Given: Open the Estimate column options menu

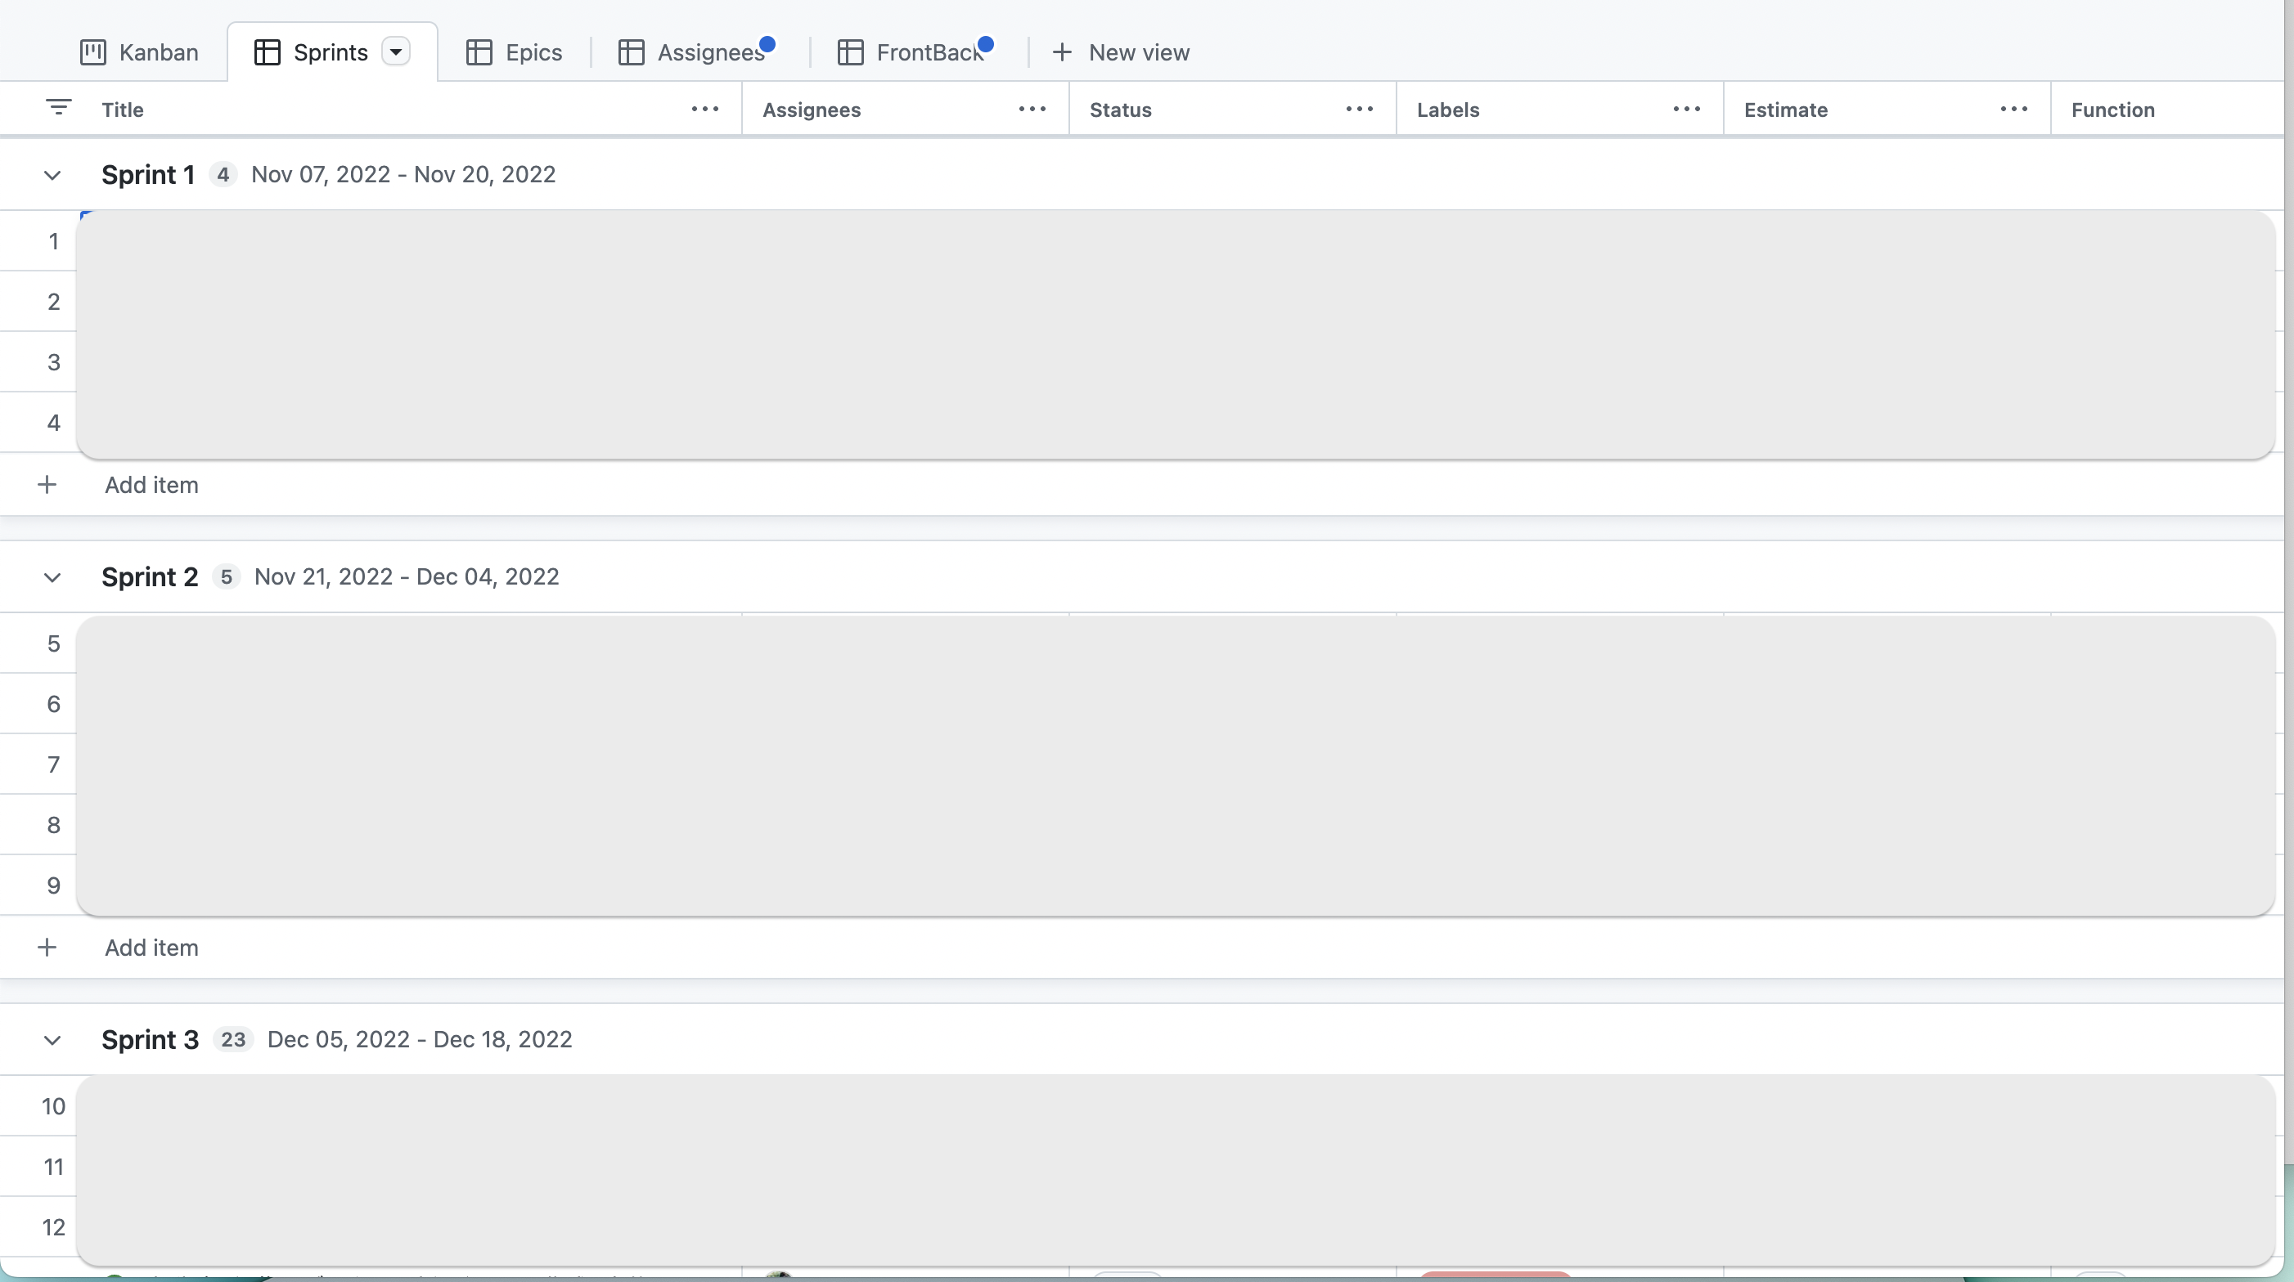Looking at the screenshot, I should click(2013, 110).
